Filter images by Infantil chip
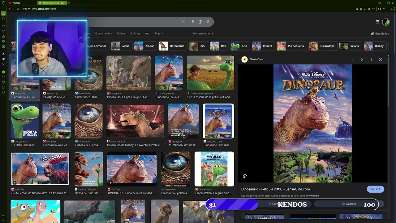 263,46
